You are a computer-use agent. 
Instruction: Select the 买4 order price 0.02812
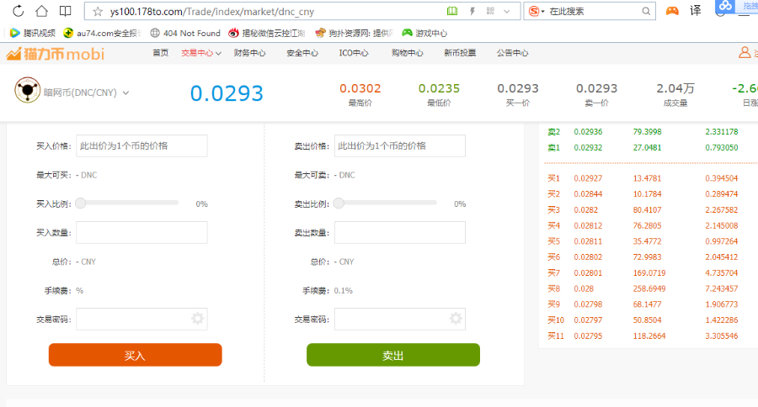(588, 226)
